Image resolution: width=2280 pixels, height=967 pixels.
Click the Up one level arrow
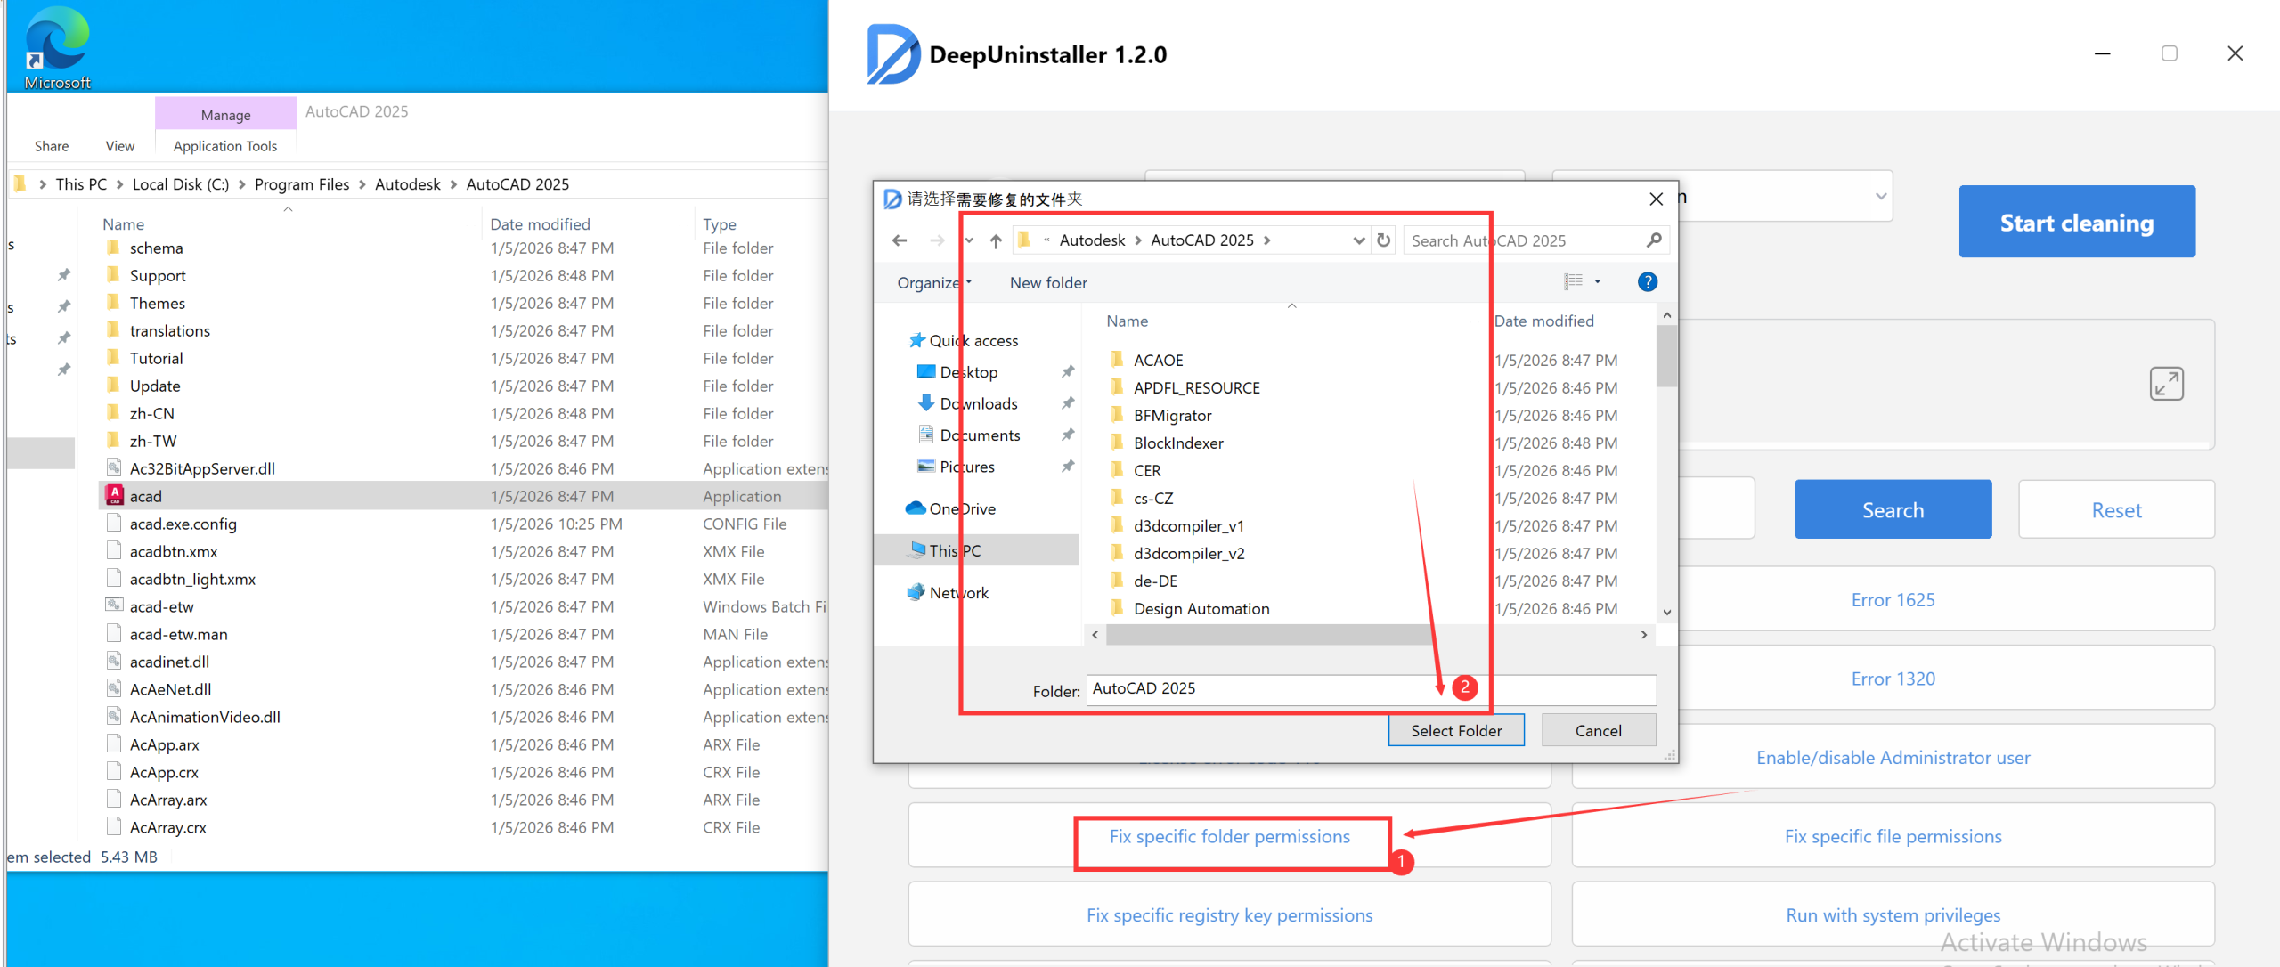[996, 240]
